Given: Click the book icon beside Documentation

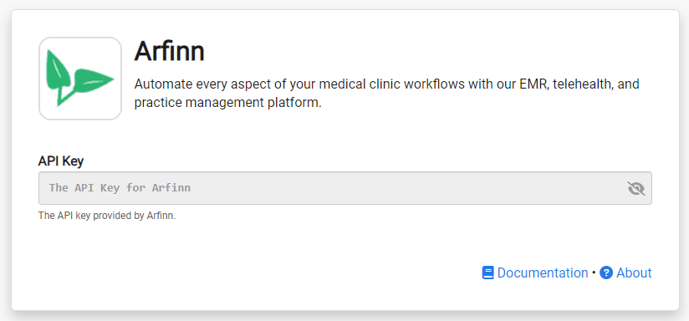Looking at the screenshot, I should tap(487, 273).
